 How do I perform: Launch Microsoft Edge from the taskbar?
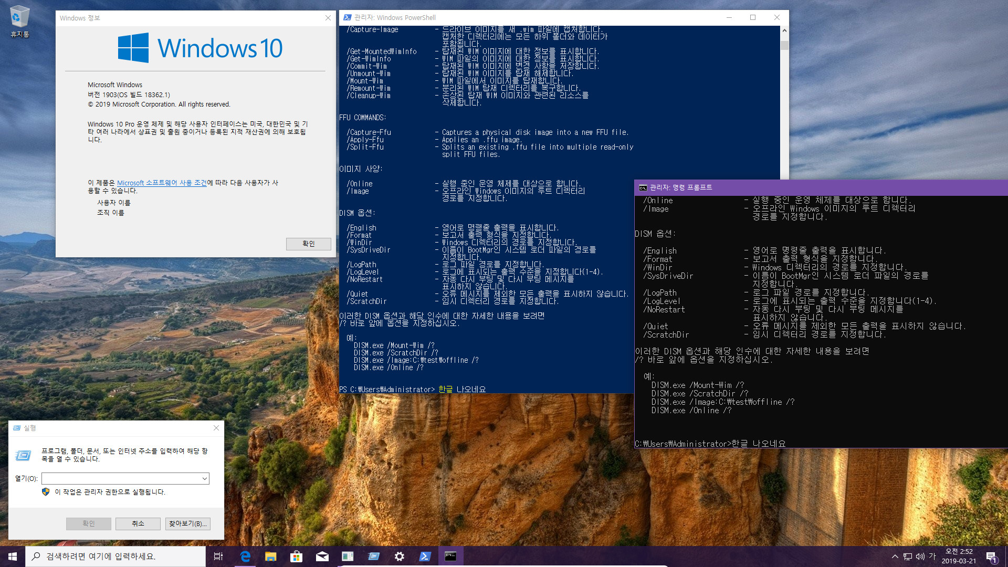tap(245, 556)
